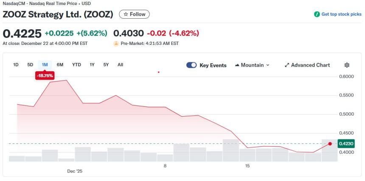Select the 1D time range

point(16,65)
